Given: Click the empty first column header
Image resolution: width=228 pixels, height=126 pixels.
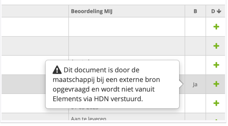Looking at the screenshot, I should (x=35, y=12).
